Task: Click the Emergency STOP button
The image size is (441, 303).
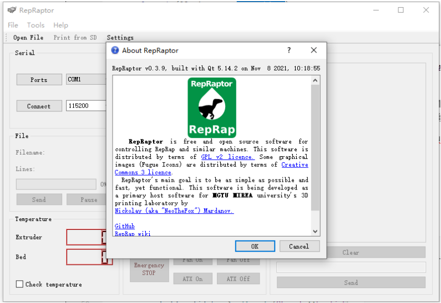Action: click(x=149, y=269)
